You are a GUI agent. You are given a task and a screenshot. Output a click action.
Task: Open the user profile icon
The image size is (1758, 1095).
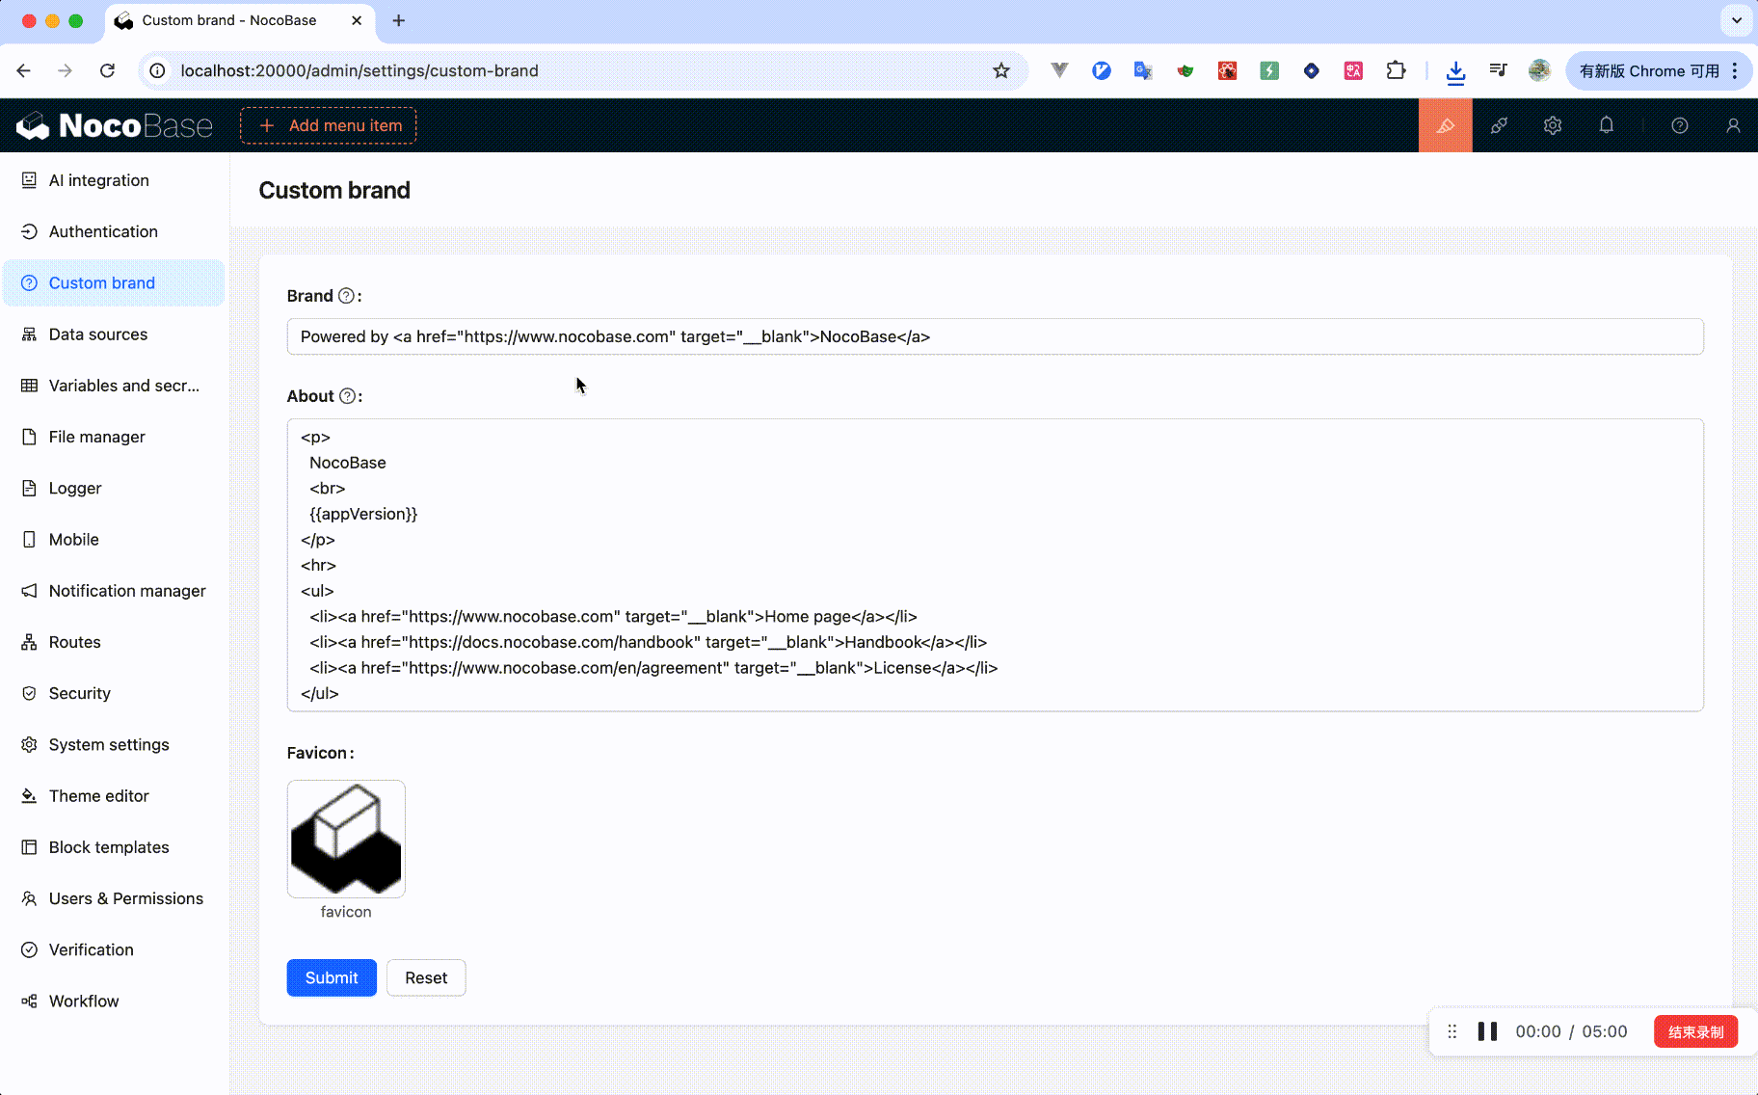[x=1732, y=125]
